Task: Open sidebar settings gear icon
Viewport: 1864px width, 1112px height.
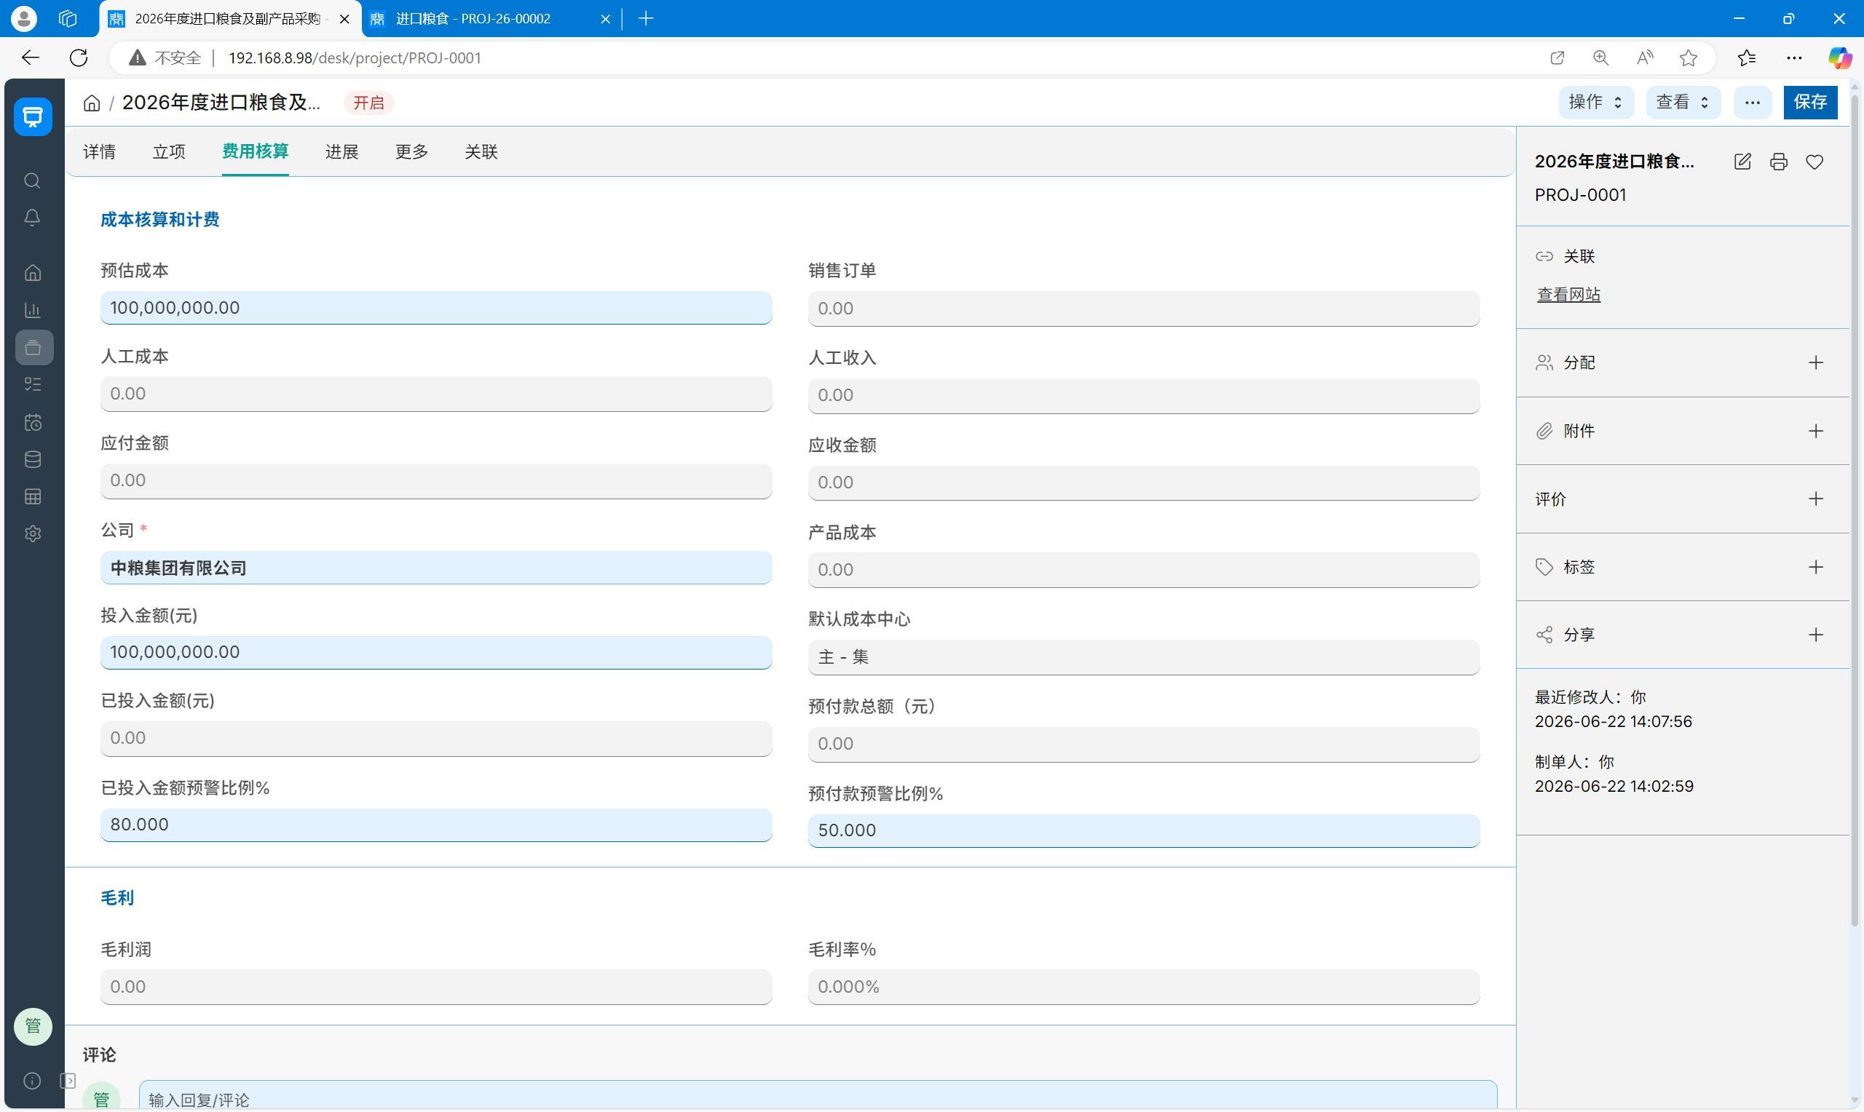Action: click(32, 534)
